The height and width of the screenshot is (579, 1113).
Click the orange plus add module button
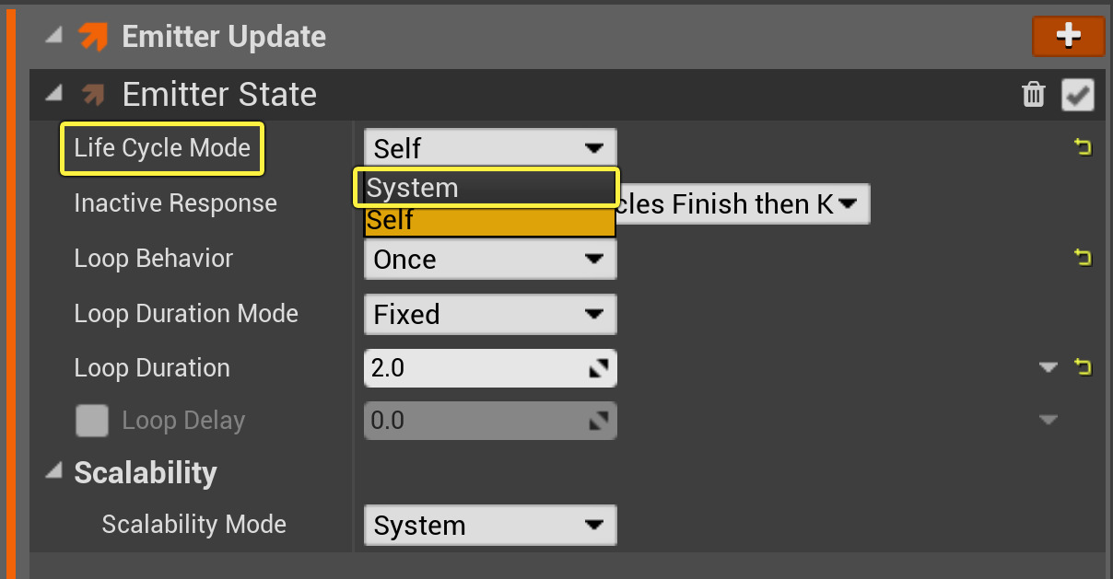[x=1068, y=36]
